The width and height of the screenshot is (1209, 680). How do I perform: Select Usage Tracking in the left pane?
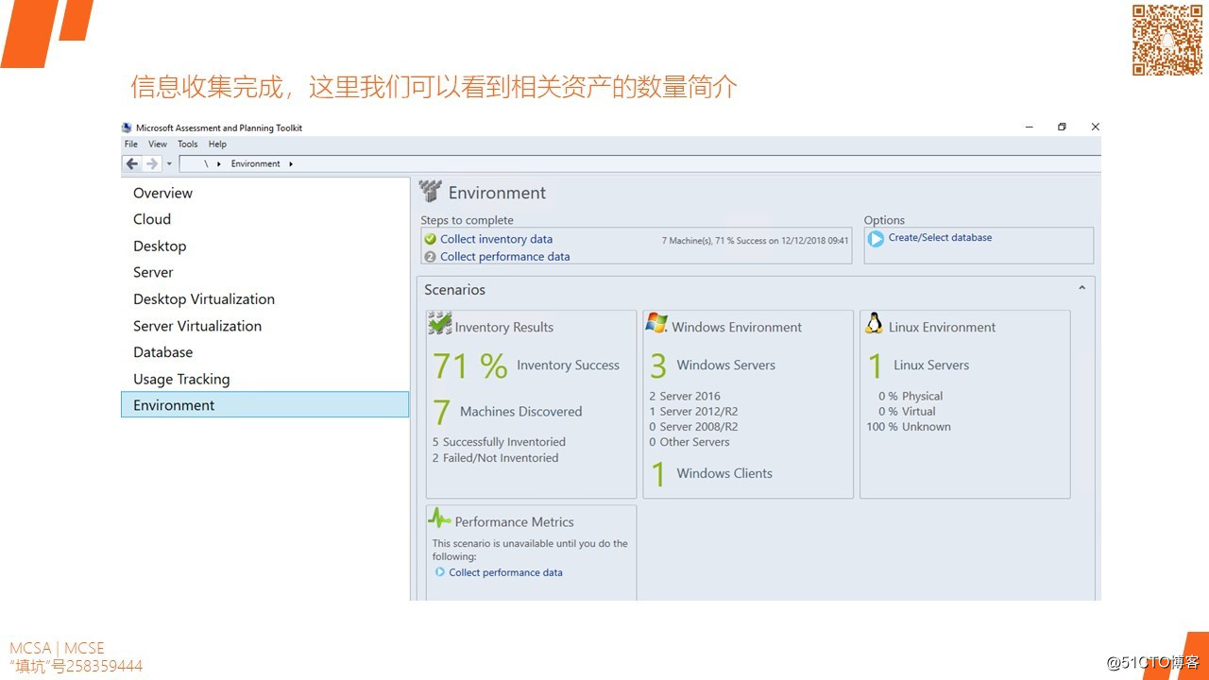click(x=264, y=379)
